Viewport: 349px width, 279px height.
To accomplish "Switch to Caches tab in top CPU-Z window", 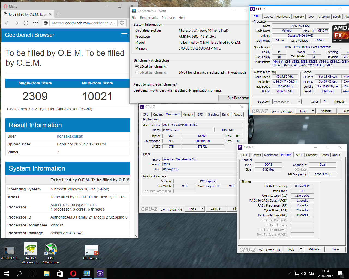I will tap(268, 17).
